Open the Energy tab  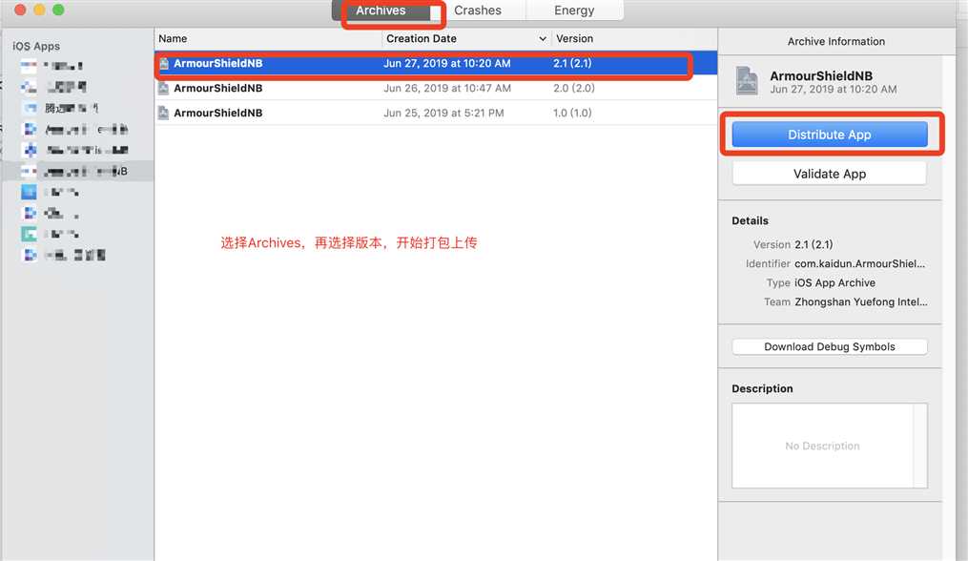tap(574, 10)
